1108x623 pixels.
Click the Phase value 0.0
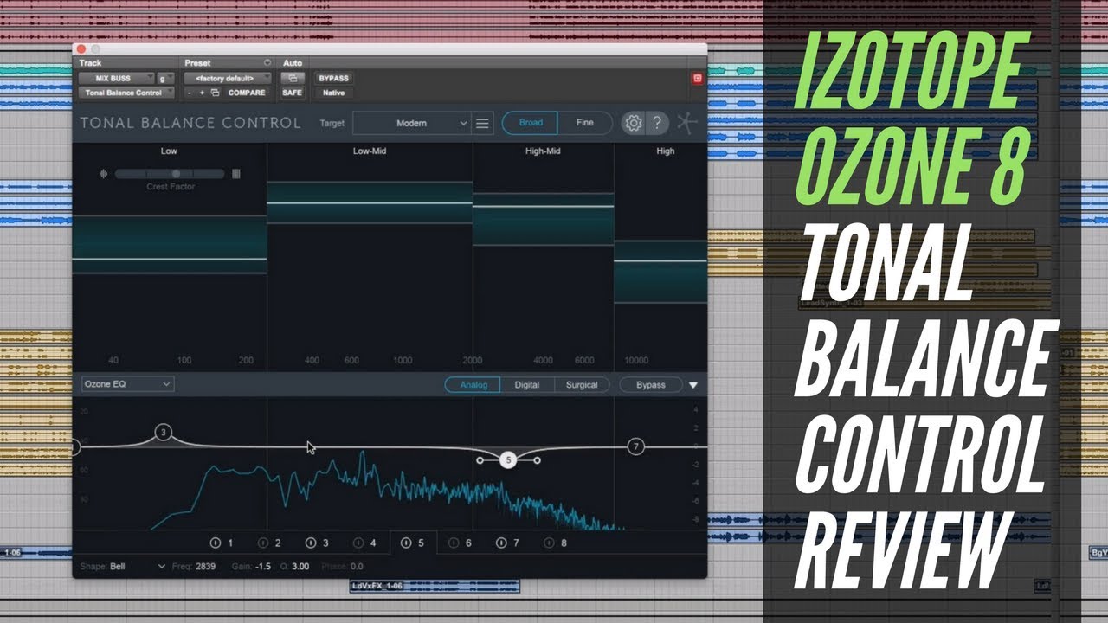click(357, 567)
